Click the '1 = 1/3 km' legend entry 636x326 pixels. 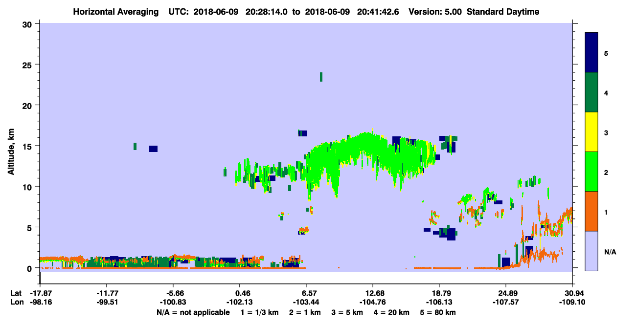260,312
